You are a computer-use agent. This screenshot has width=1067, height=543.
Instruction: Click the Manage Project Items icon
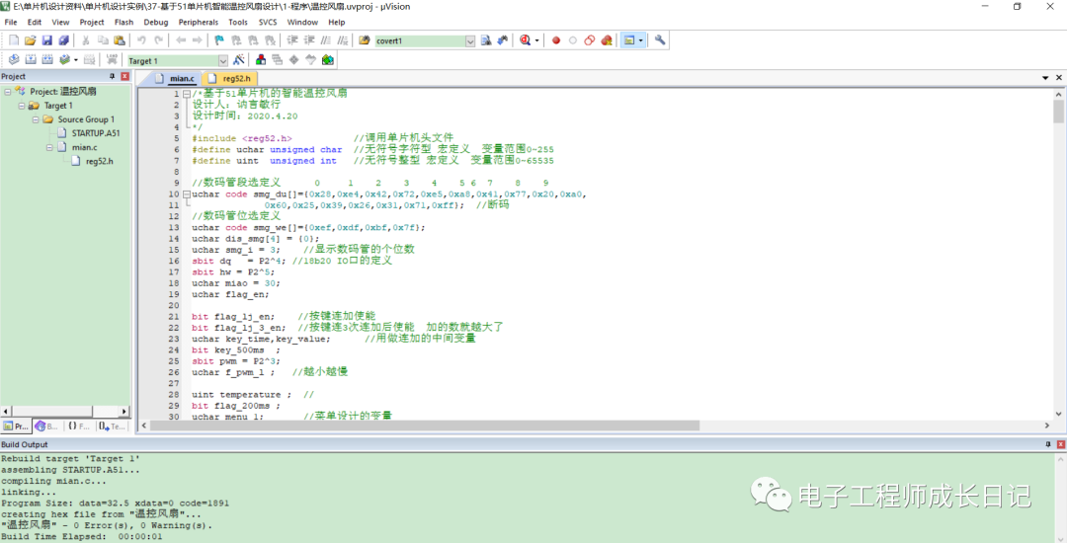tap(261, 60)
